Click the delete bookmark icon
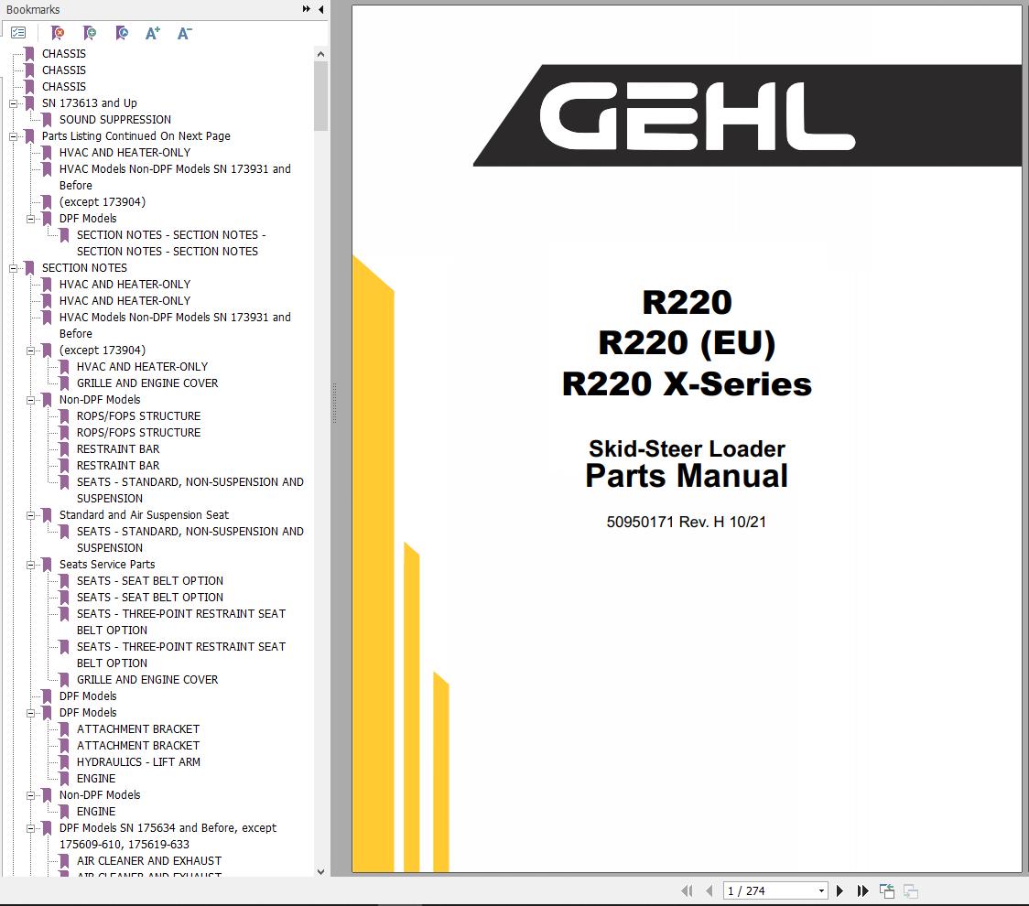 click(58, 33)
